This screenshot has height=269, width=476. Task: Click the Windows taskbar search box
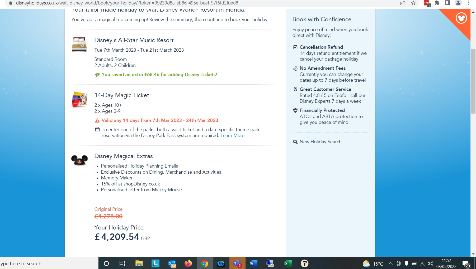[x=49, y=263]
